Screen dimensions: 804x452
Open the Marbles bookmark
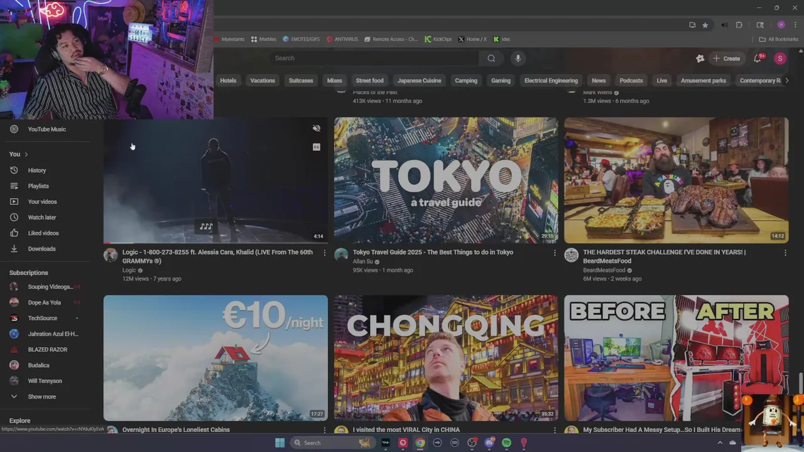pyautogui.click(x=264, y=39)
